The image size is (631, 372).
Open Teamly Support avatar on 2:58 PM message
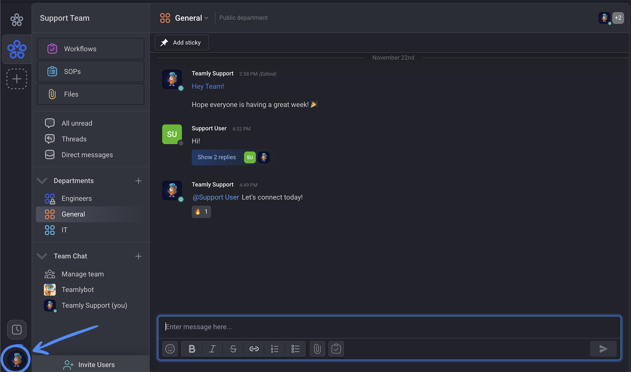click(172, 79)
